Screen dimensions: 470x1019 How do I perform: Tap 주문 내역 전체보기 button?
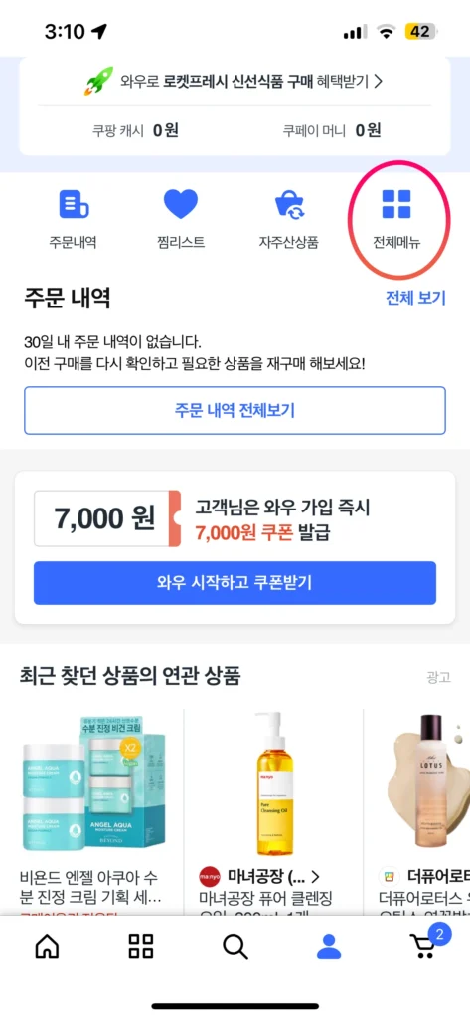pos(235,410)
